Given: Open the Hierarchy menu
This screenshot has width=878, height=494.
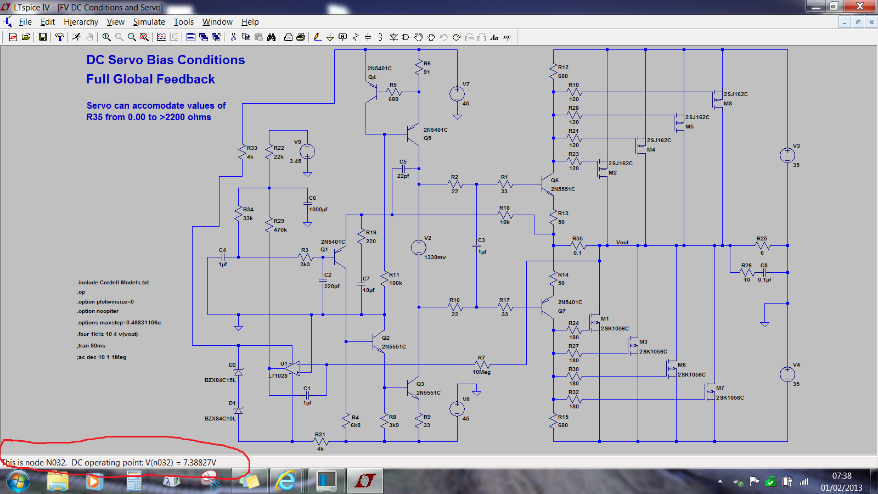Looking at the screenshot, I should (81, 22).
